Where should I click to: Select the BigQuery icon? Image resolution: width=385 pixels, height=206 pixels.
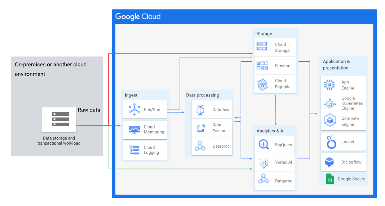click(x=264, y=145)
